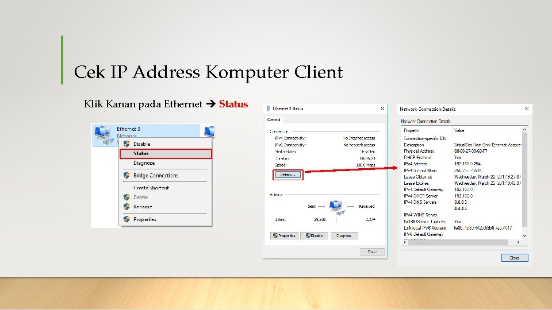Click the No network access value
This screenshot has height=310, width=552.
click(359, 145)
